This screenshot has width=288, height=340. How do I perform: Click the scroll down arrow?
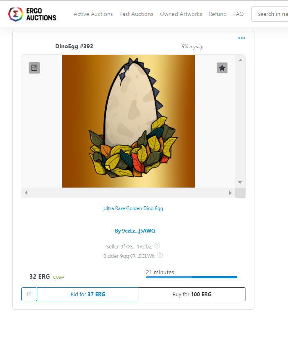click(240, 182)
